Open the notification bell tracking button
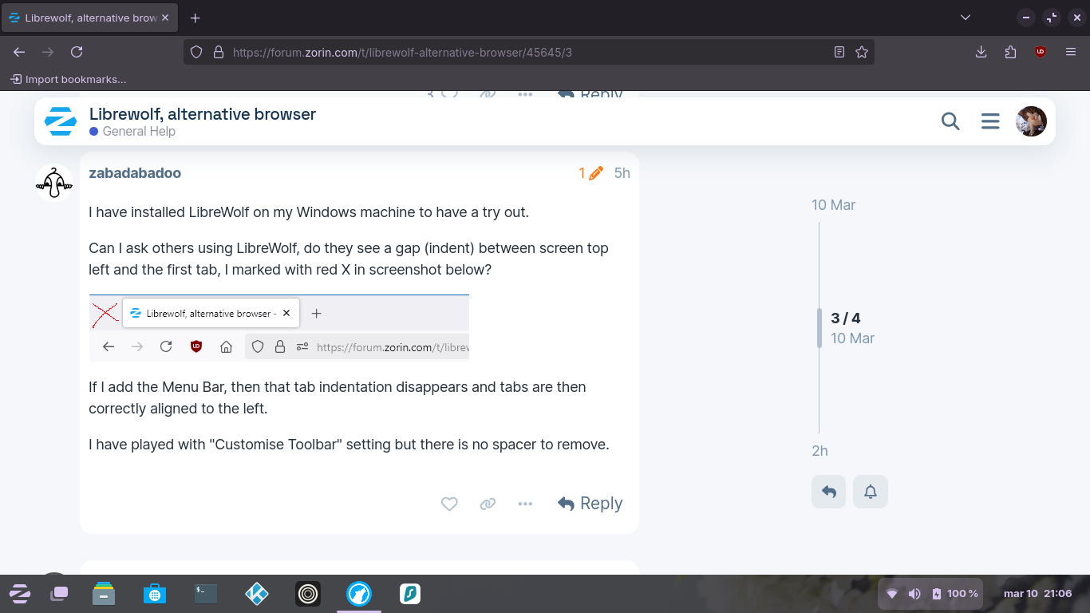The image size is (1090, 613). 871,492
